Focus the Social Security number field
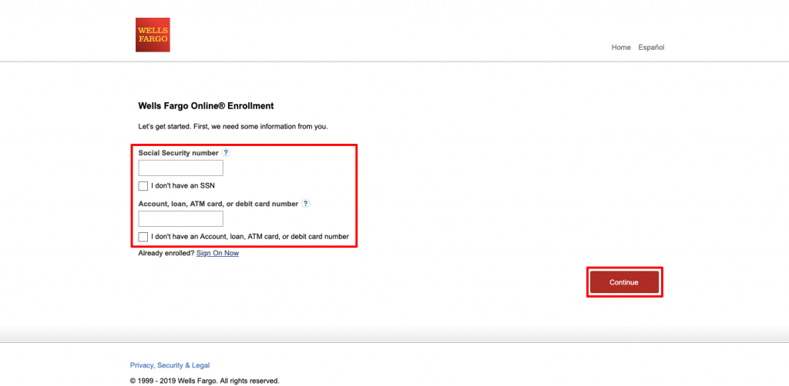This screenshot has width=789, height=386. pyautogui.click(x=180, y=168)
